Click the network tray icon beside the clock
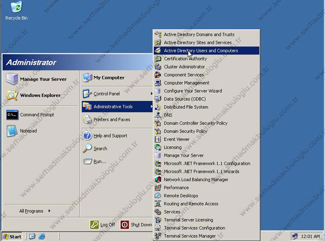Image resolution: width=325 pixels, height=241 pixels. [x=295, y=236]
